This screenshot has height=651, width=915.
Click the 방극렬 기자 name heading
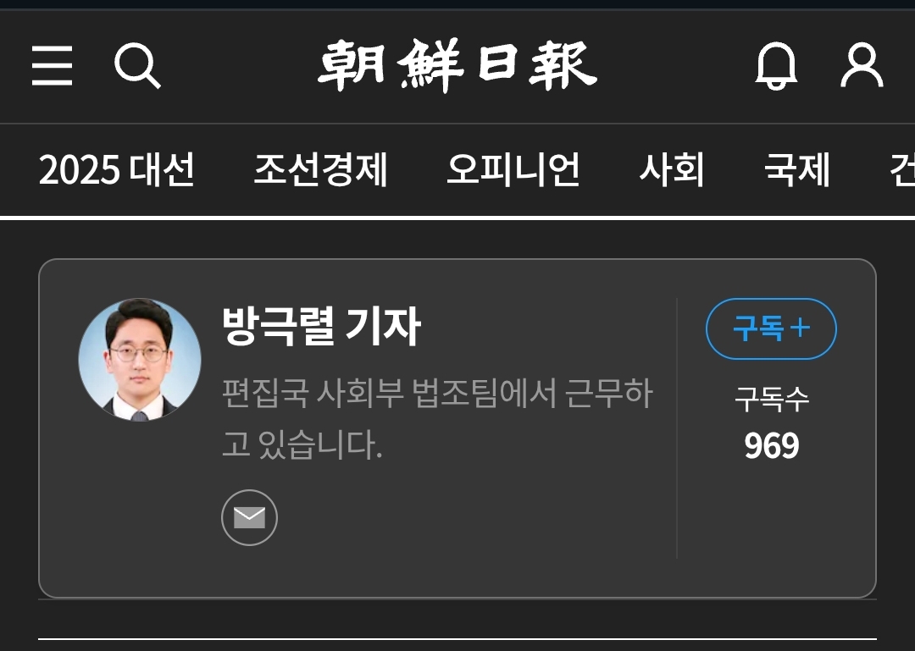coord(321,327)
